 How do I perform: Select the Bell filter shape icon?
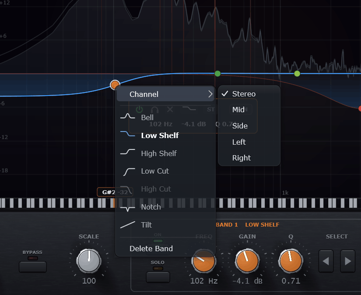127,117
